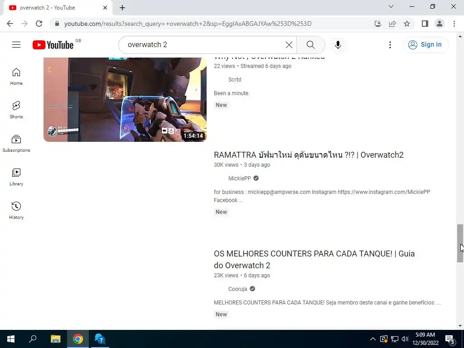Viewport: 464px width, 348px height.
Task: Open the Cooruja channel
Action: pyautogui.click(x=237, y=289)
